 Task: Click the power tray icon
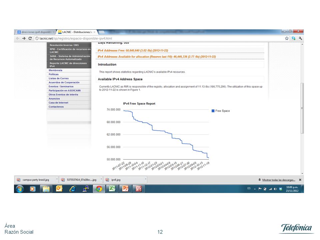pyautogui.click(x=265, y=189)
